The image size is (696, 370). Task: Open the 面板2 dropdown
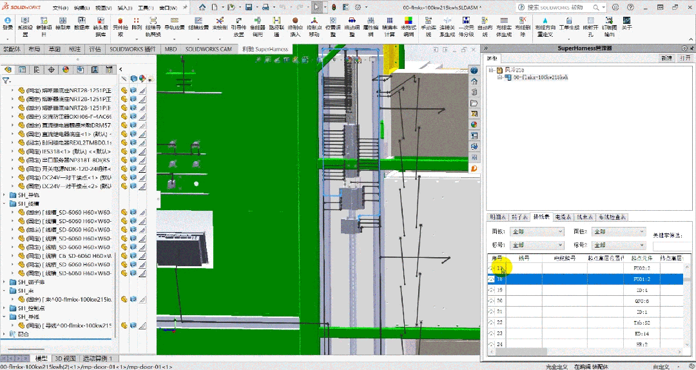(619, 231)
